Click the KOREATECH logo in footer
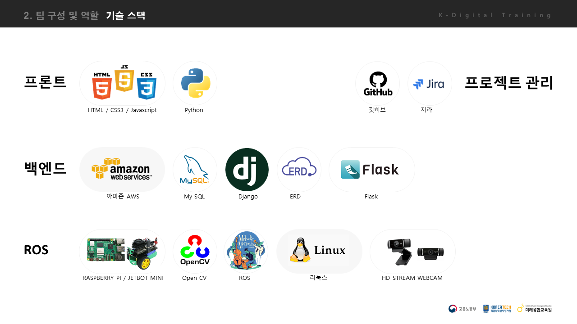Screen dimensions: 577x324 point(497,309)
